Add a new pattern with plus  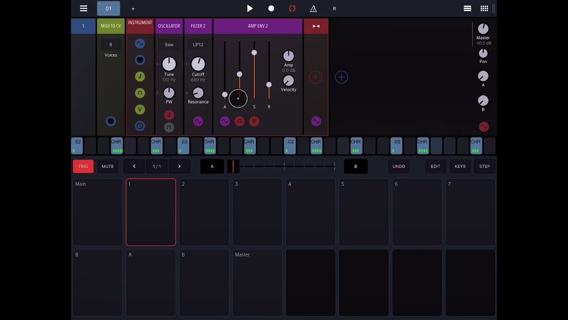point(133,8)
